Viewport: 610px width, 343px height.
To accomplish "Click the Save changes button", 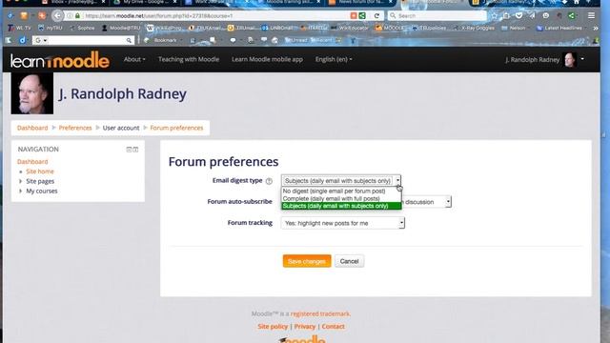I will pyautogui.click(x=307, y=261).
